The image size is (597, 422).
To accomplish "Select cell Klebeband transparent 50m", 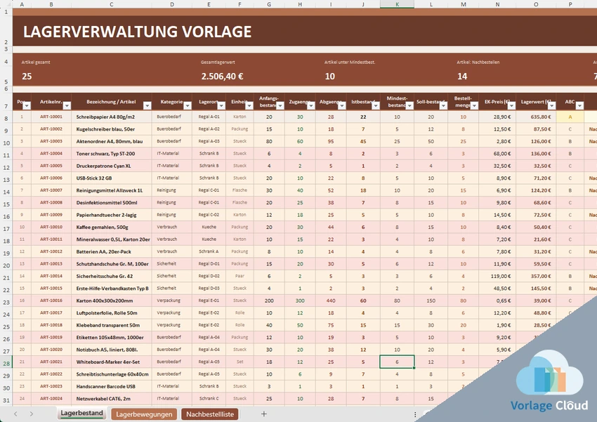I will point(112,325).
